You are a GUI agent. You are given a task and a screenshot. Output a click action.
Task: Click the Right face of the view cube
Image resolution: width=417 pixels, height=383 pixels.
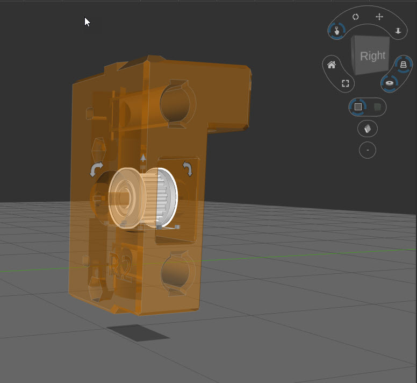(x=372, y=56)
